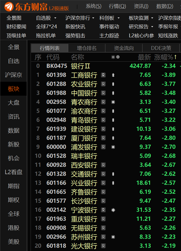
Task: Open the 系统(S) menu
Action: (93, 6)
